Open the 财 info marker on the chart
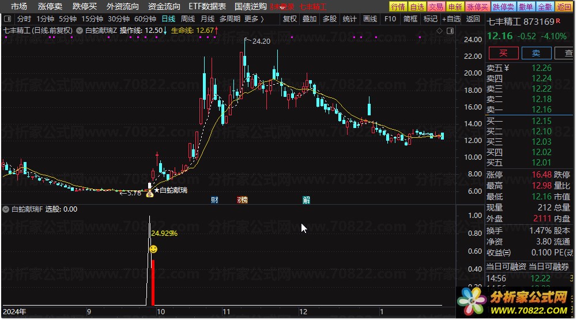 214,200
